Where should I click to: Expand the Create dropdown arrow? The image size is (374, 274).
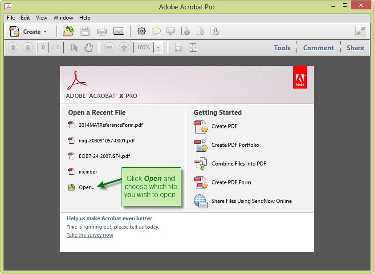[x=45, y=32]
